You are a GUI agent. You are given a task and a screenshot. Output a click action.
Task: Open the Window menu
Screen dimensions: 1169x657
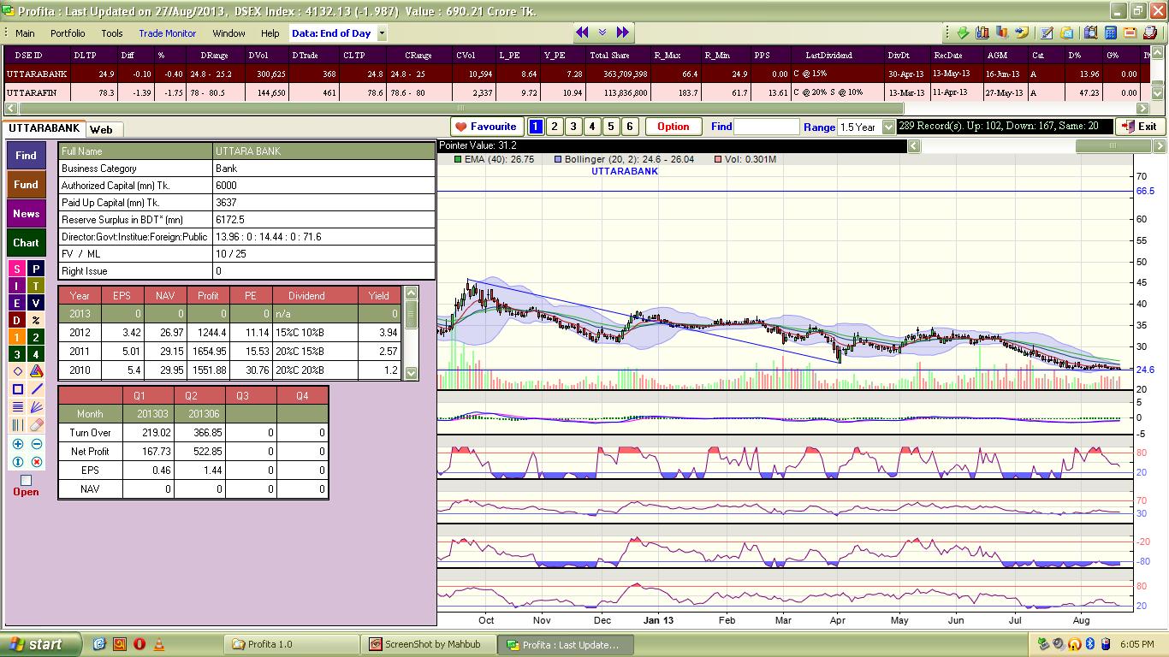coord(228,33)
